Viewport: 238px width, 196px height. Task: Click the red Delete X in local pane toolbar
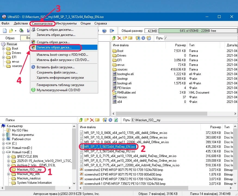coord(92,120)
